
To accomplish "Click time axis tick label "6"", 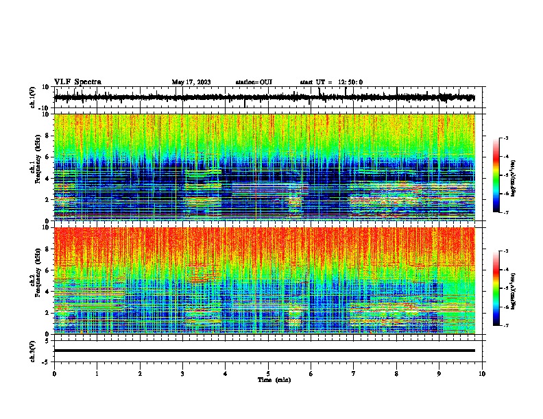I will (311, 374).
